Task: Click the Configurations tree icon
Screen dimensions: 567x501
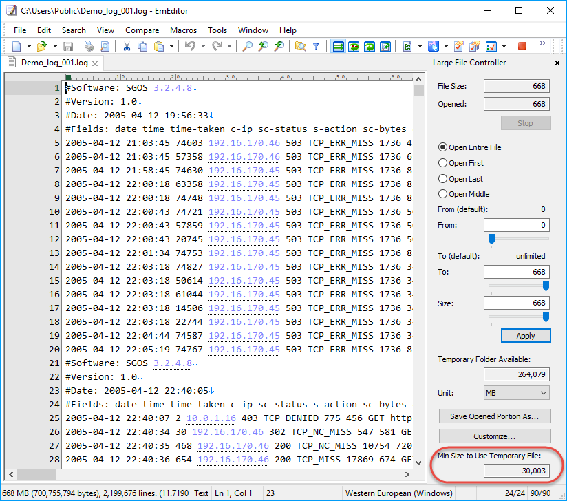Action: tap(407, 46)
